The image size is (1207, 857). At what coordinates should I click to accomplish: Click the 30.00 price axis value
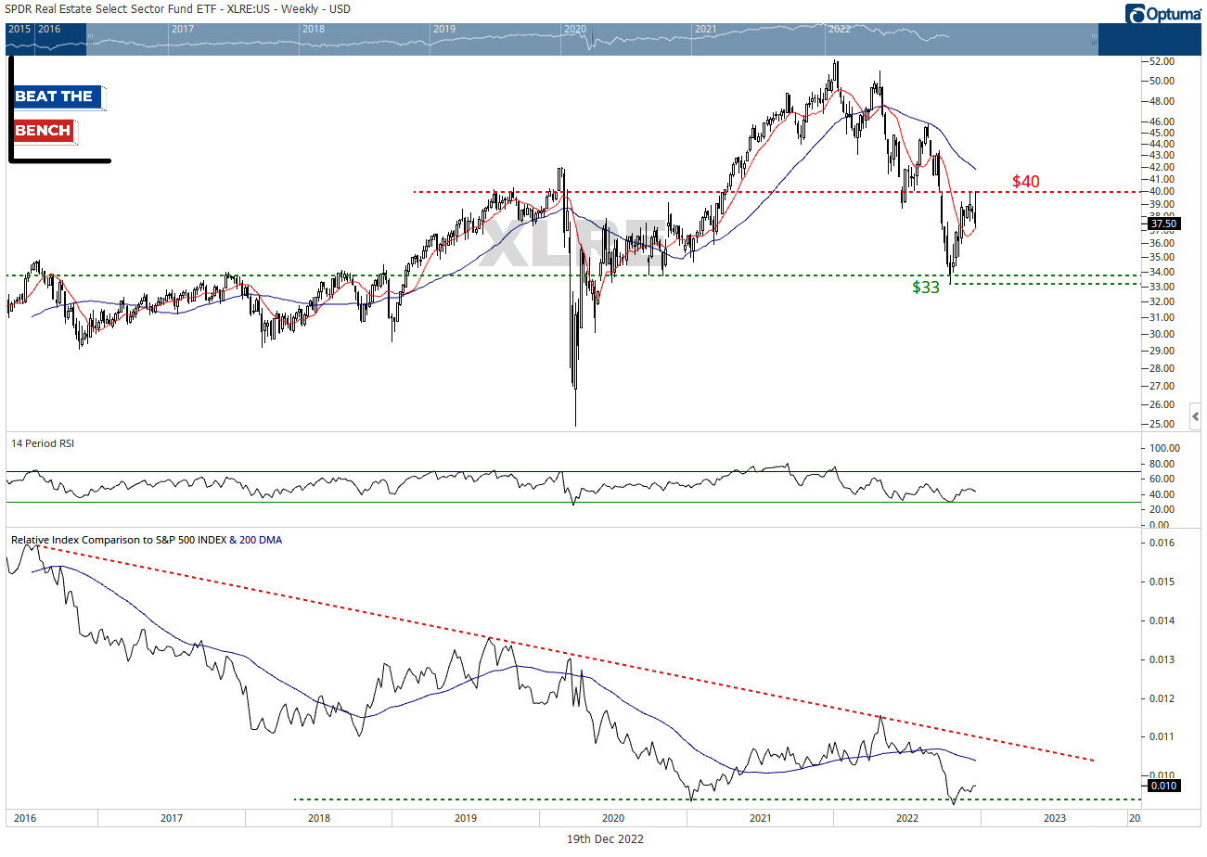pos(1163,334)
